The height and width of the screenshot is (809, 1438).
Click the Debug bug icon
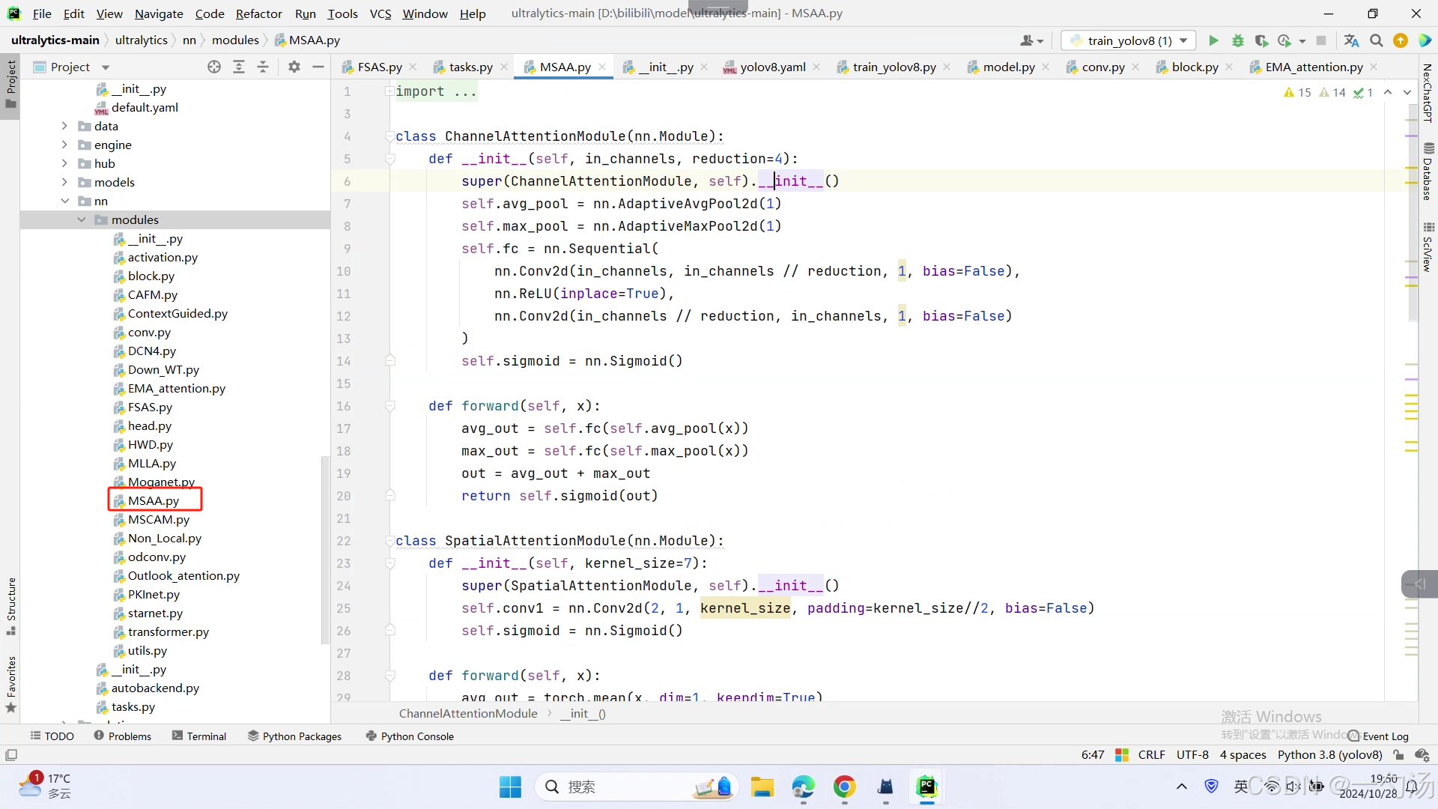[1237, 40]
